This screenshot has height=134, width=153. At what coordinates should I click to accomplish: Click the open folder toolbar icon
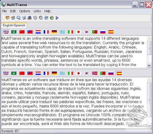7,18
